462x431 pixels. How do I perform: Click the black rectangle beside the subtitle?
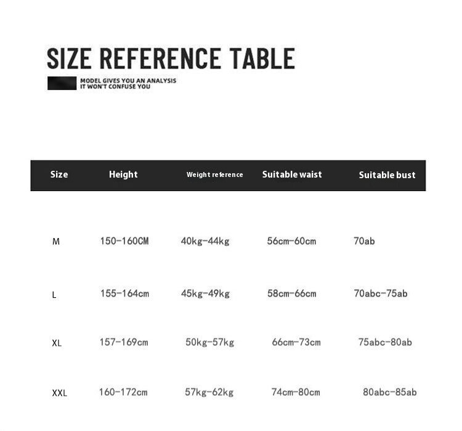tap(62, 83)
